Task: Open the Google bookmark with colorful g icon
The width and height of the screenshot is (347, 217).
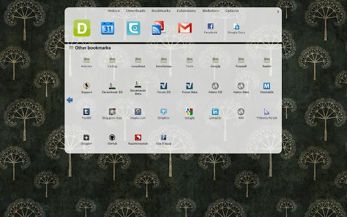Action: (x=189, y=114)
